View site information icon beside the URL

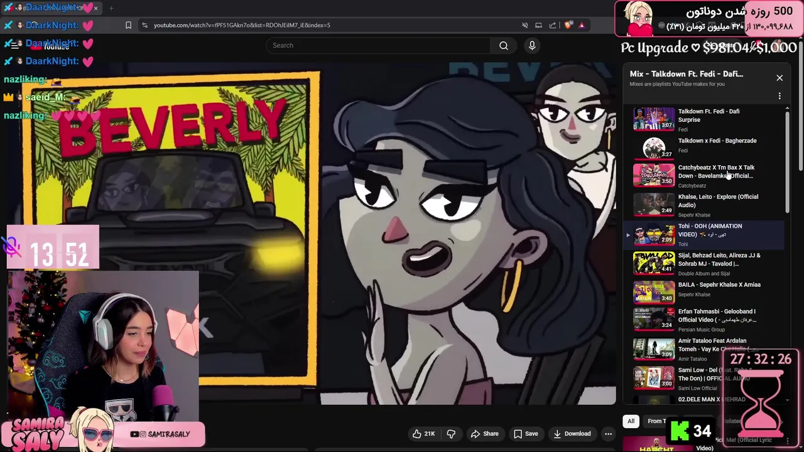point(145,25)
